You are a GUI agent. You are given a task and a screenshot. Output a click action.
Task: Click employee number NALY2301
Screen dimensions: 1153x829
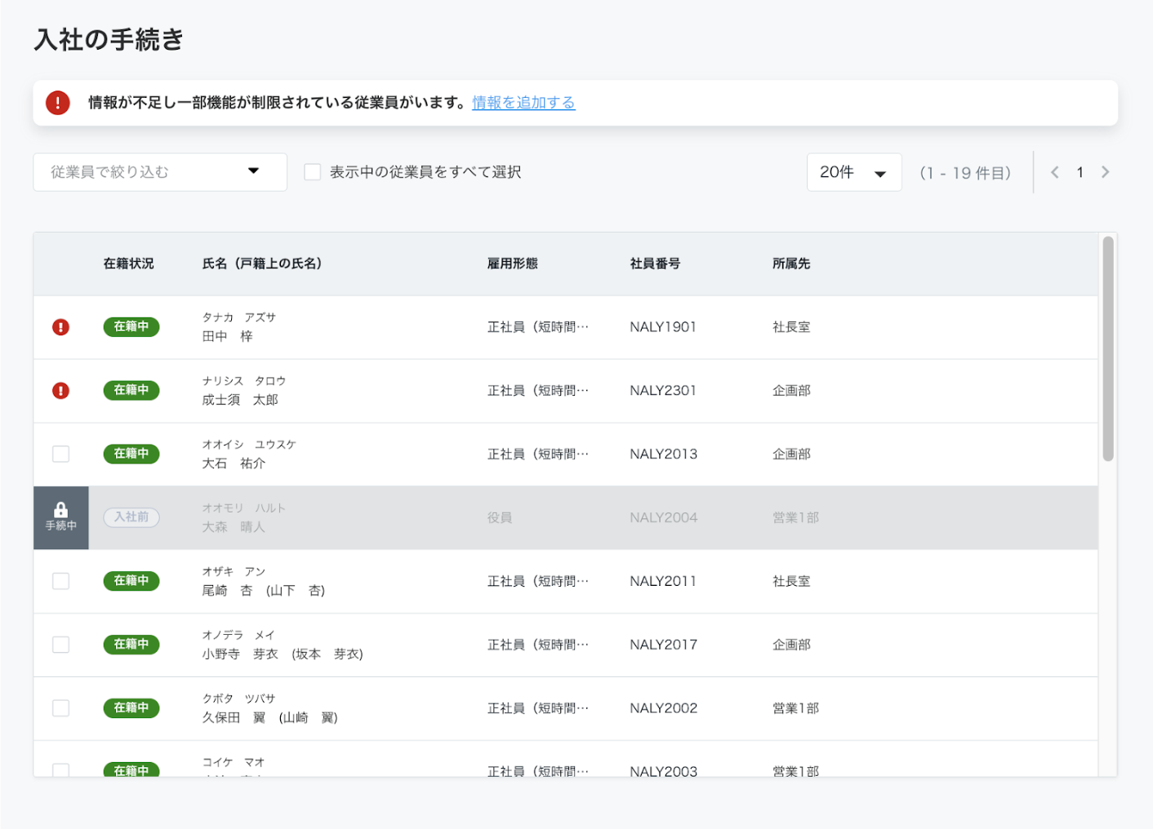click(663, 391)
